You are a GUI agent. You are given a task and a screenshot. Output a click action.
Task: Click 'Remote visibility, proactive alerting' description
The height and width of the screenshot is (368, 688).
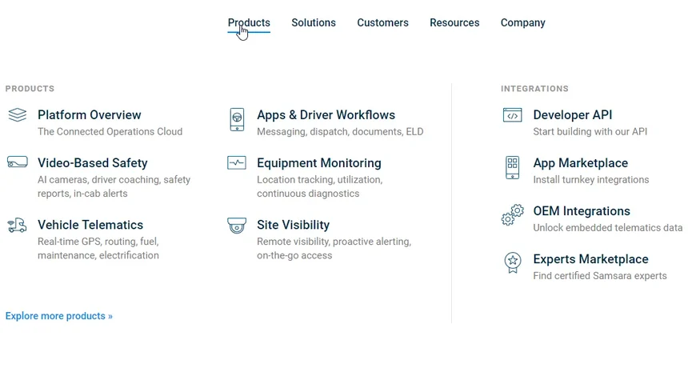pos(334,248)
